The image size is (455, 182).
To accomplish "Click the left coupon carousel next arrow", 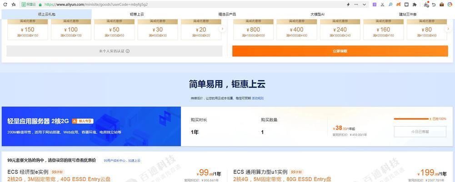I will 223,29.
